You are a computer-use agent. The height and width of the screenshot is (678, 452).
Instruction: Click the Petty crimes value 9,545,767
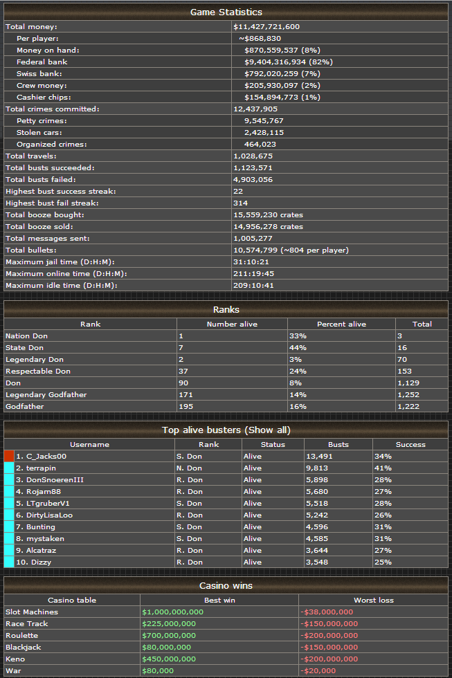pos(264,120)
